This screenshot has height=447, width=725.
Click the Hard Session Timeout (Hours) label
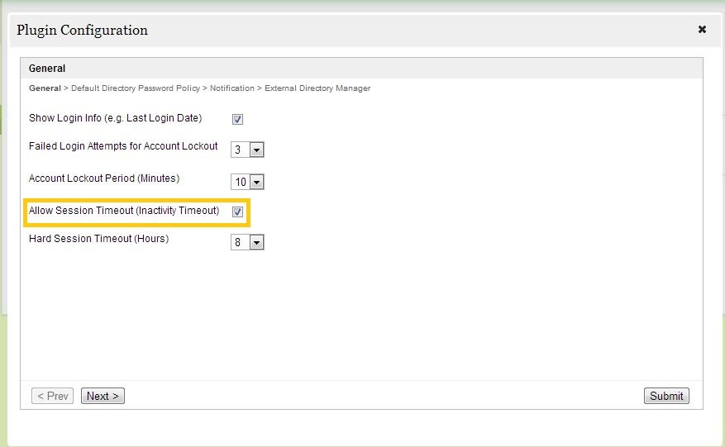98,239
